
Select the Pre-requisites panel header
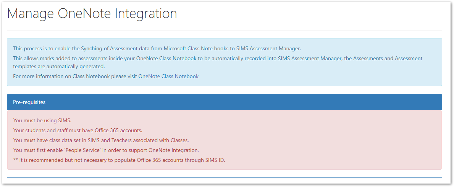pyautogui.click(x=225, y=102)
